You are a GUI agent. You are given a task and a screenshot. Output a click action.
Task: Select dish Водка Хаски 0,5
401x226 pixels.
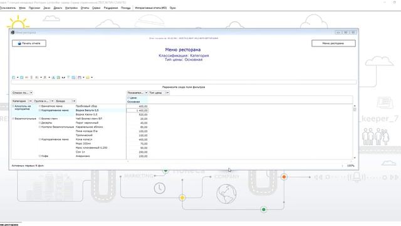point(86,114)
